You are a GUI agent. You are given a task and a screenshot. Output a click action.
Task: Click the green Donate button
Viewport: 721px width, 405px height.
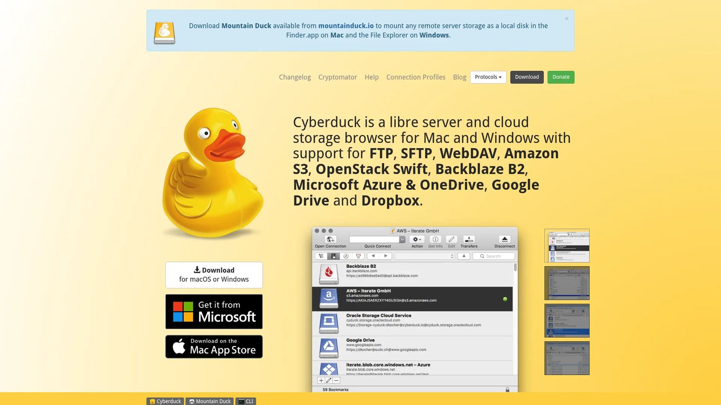click(561, 77)
